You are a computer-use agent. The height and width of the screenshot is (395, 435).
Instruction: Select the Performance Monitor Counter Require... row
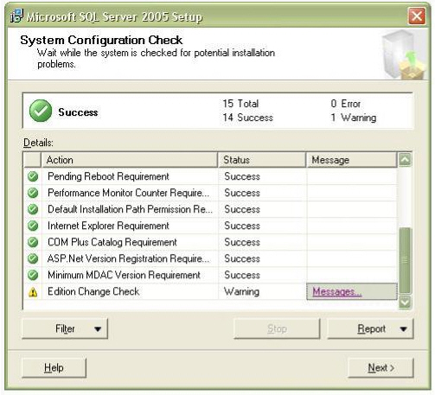(x=210, y=193)
